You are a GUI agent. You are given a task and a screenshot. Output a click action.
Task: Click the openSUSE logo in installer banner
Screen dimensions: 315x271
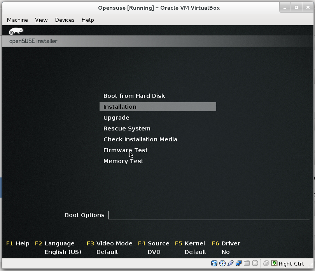point(17,31)
